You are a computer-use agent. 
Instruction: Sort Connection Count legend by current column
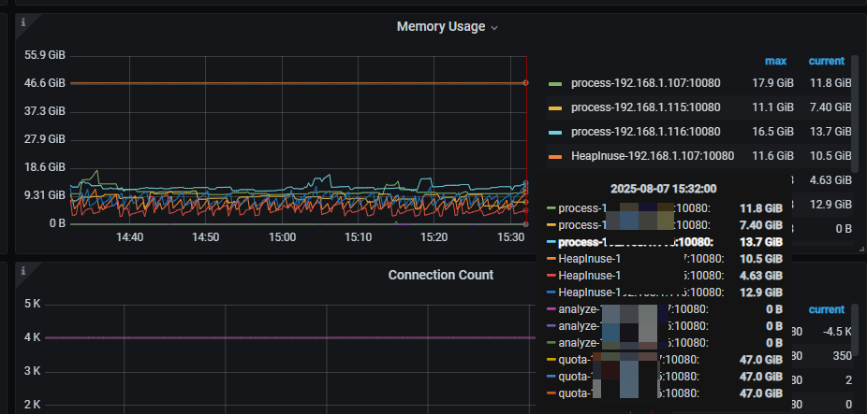826,309
